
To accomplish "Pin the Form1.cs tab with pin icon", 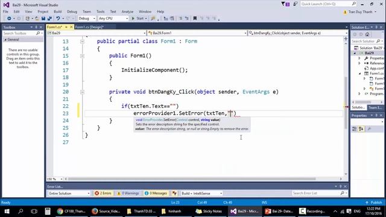I will (66, 27).
